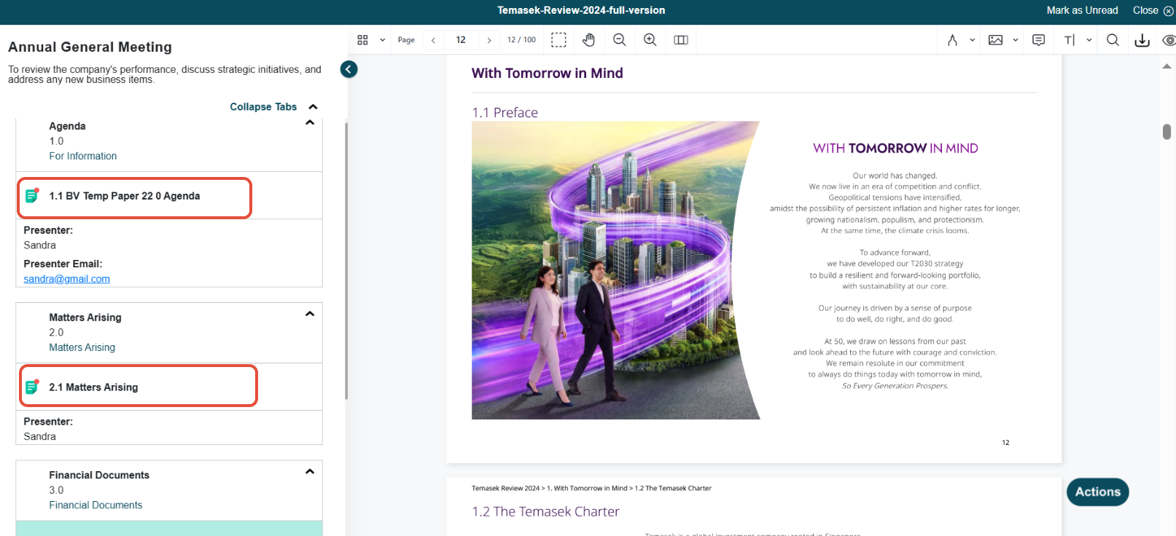Click the 1.1 Preface heading

tap(505, 112)
